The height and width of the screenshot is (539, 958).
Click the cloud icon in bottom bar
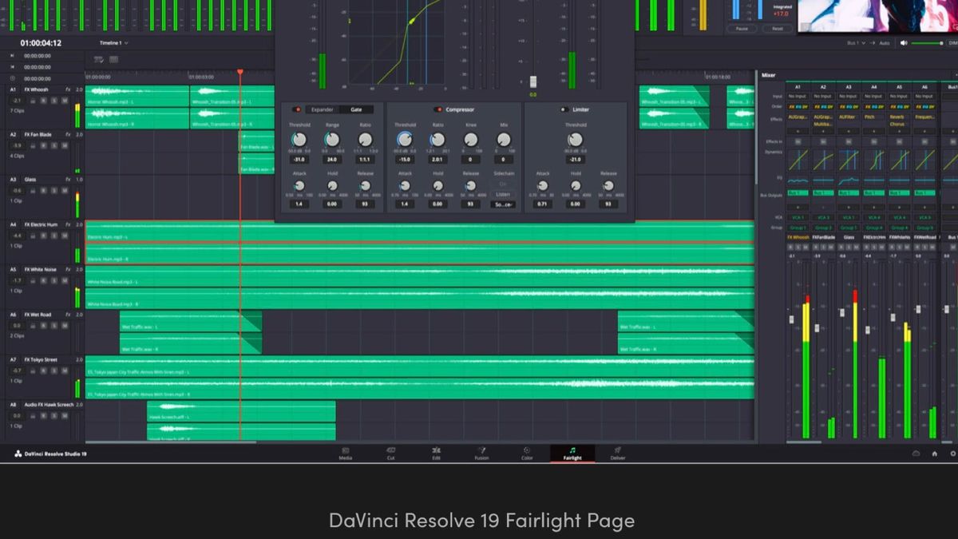click(916, 454)
